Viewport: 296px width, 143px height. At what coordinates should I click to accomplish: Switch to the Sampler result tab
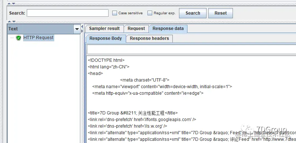tap(105, 29)
